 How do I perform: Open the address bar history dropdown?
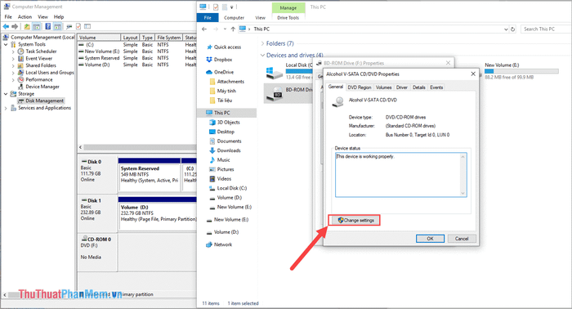coord(506,29)
